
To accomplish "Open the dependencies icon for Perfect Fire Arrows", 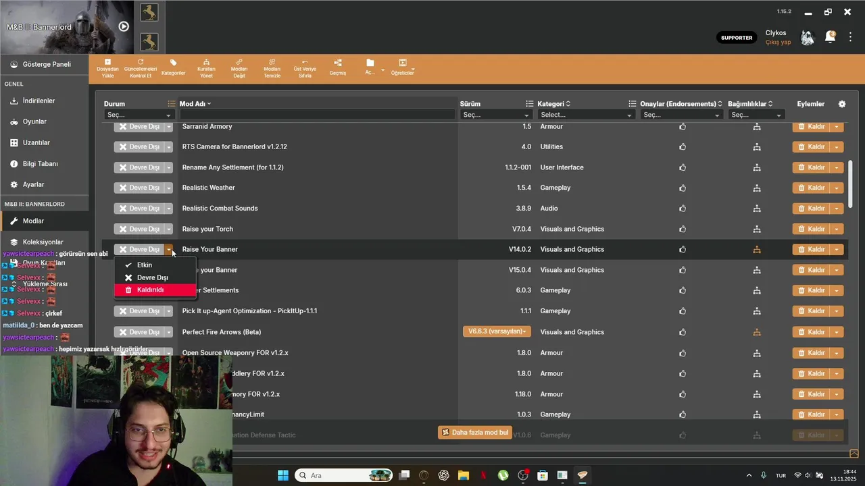I will tap(757, 332).
